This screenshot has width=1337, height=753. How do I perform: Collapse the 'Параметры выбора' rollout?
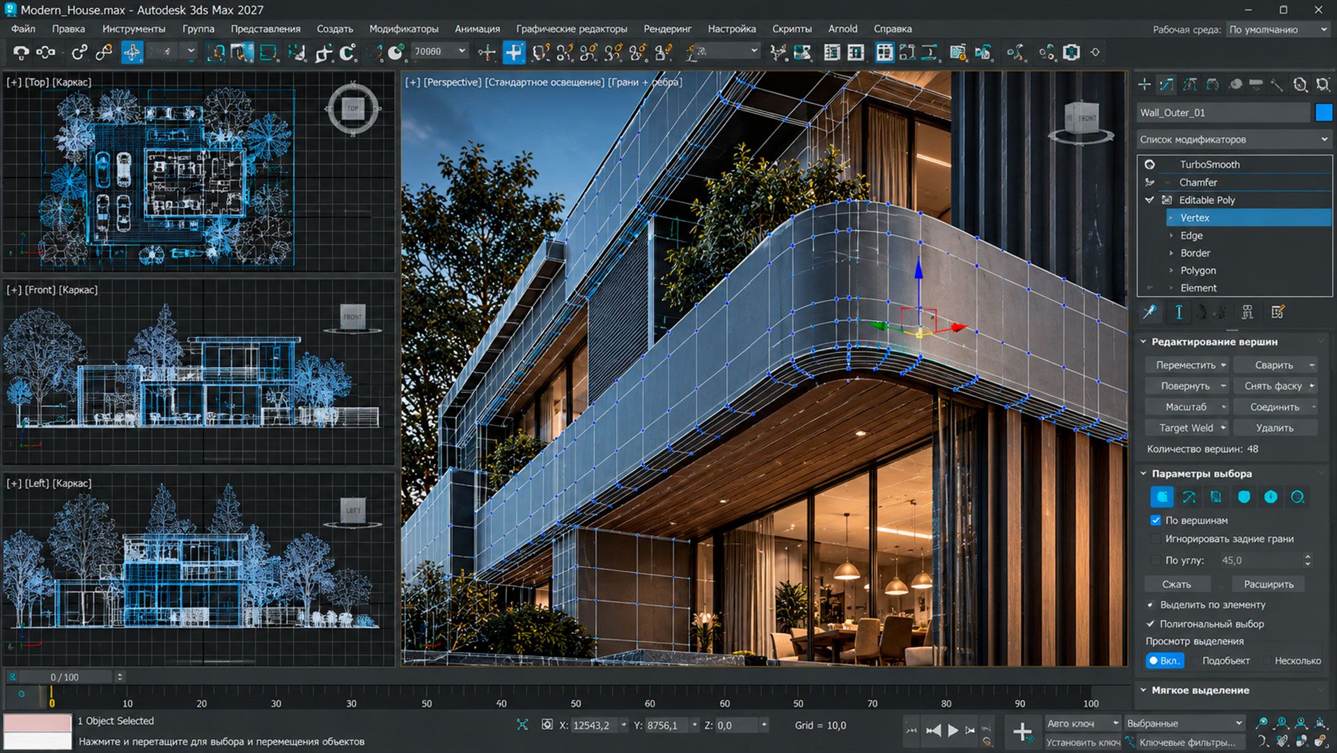pyautogui.click(x=1143, y=474)
